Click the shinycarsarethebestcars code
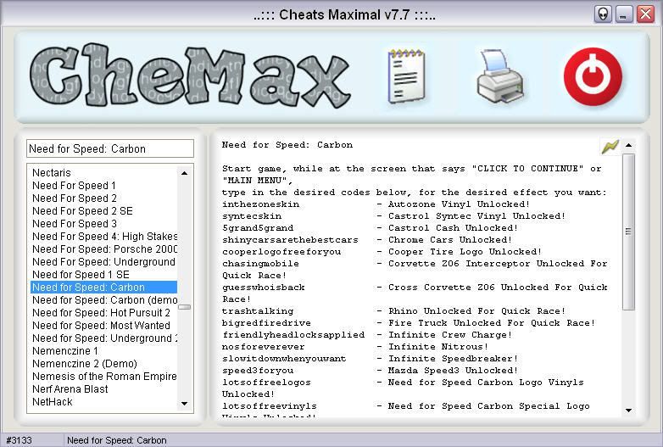This screenshot has height=447, width=663. [x=290, y=240]
